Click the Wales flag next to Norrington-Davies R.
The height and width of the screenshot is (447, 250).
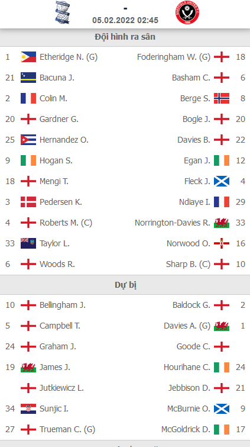222,223
